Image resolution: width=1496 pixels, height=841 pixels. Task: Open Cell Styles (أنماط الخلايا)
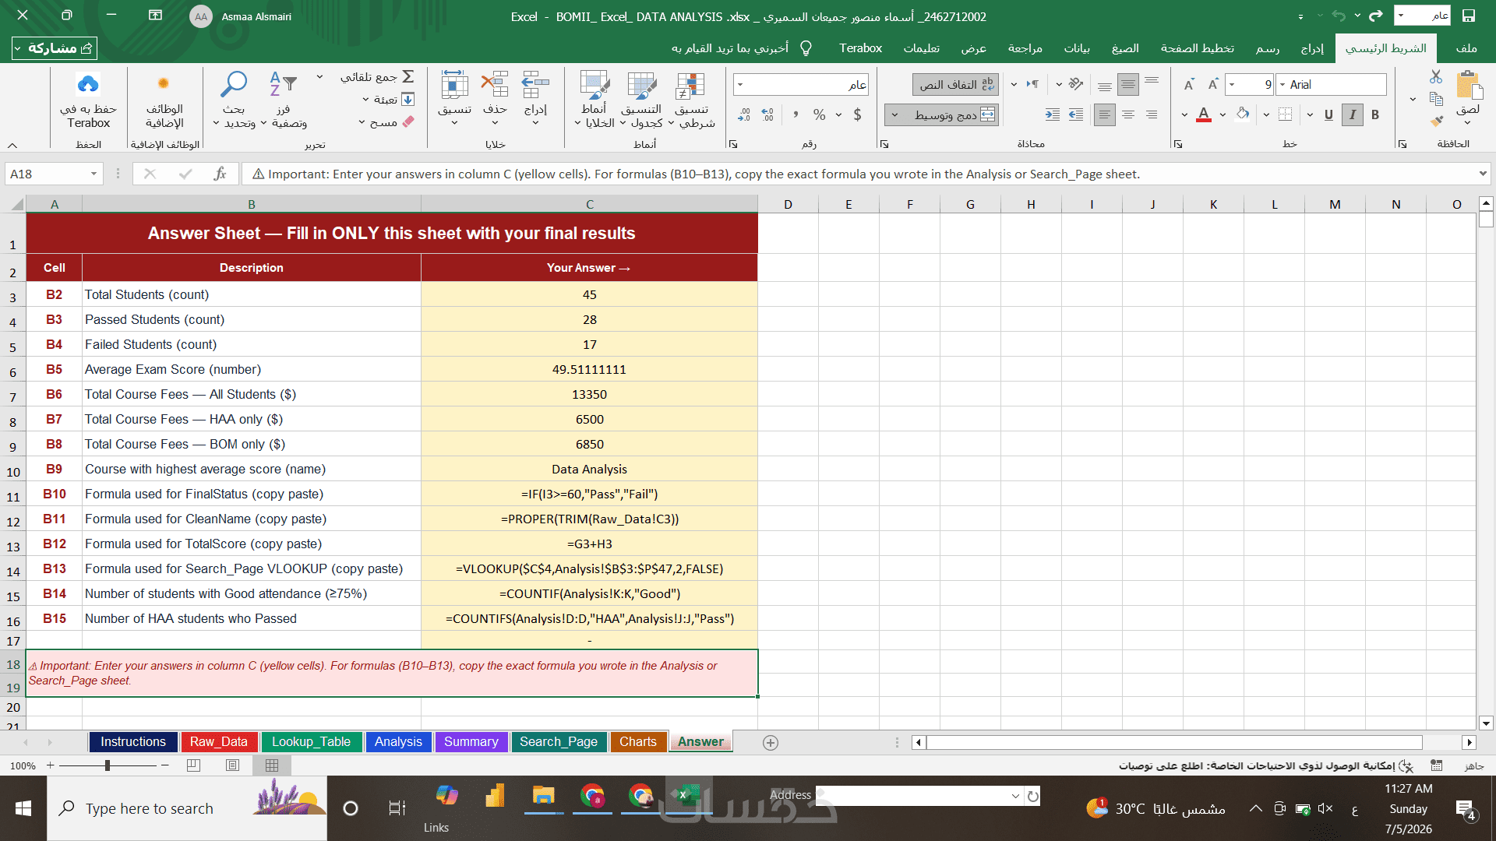(594, 100)
